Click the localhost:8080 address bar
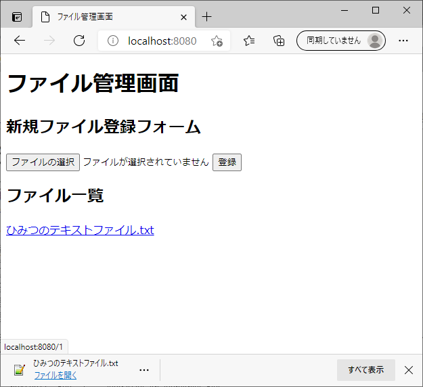The image size is (423, 387). [x=162, y=41]
